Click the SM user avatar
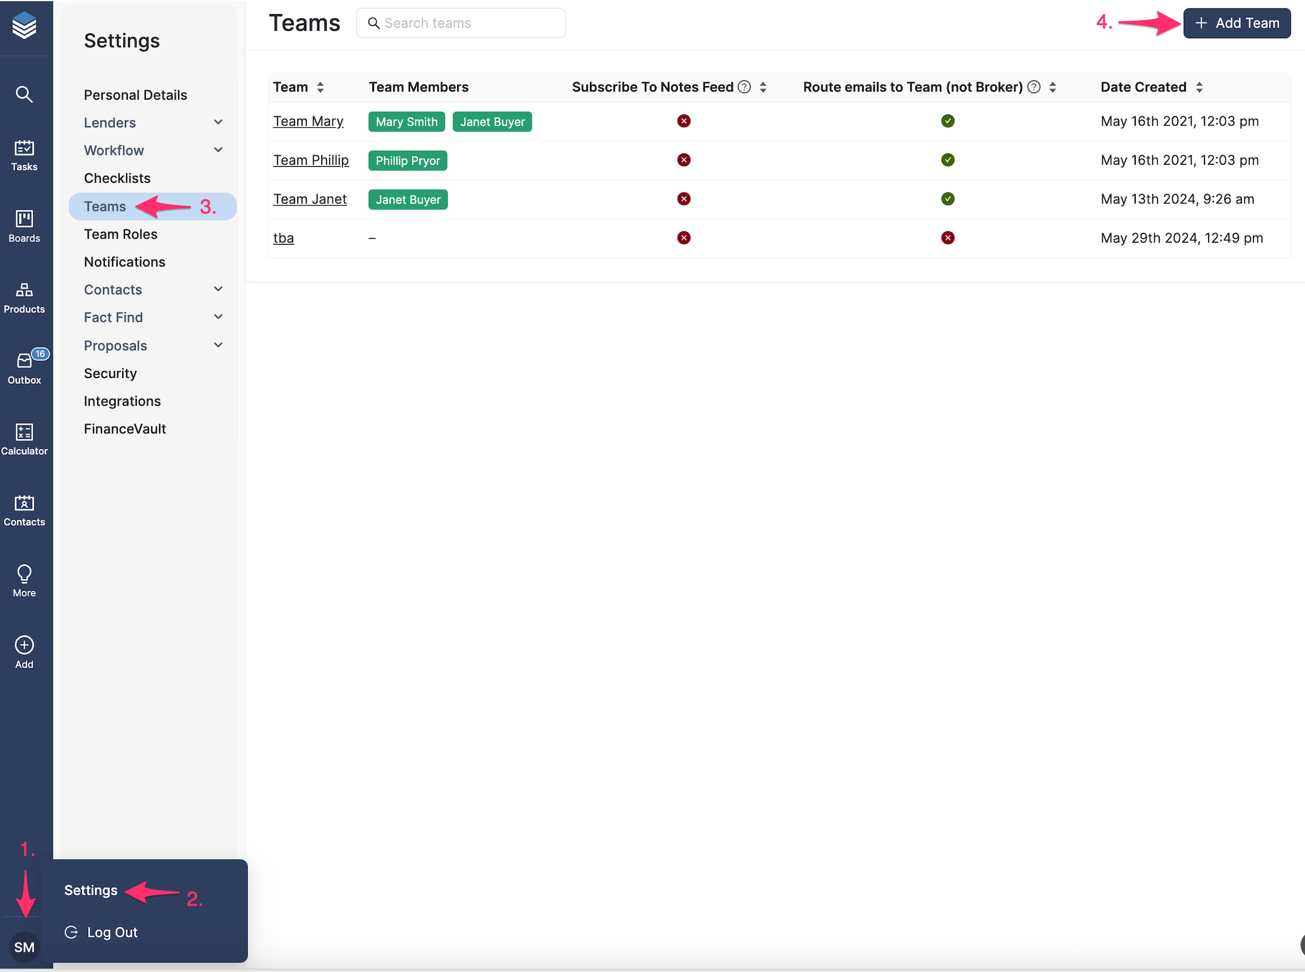Image resolution: width=1305 pixels, height=972 pixels. pyautogui.click(x=24, y=947)
